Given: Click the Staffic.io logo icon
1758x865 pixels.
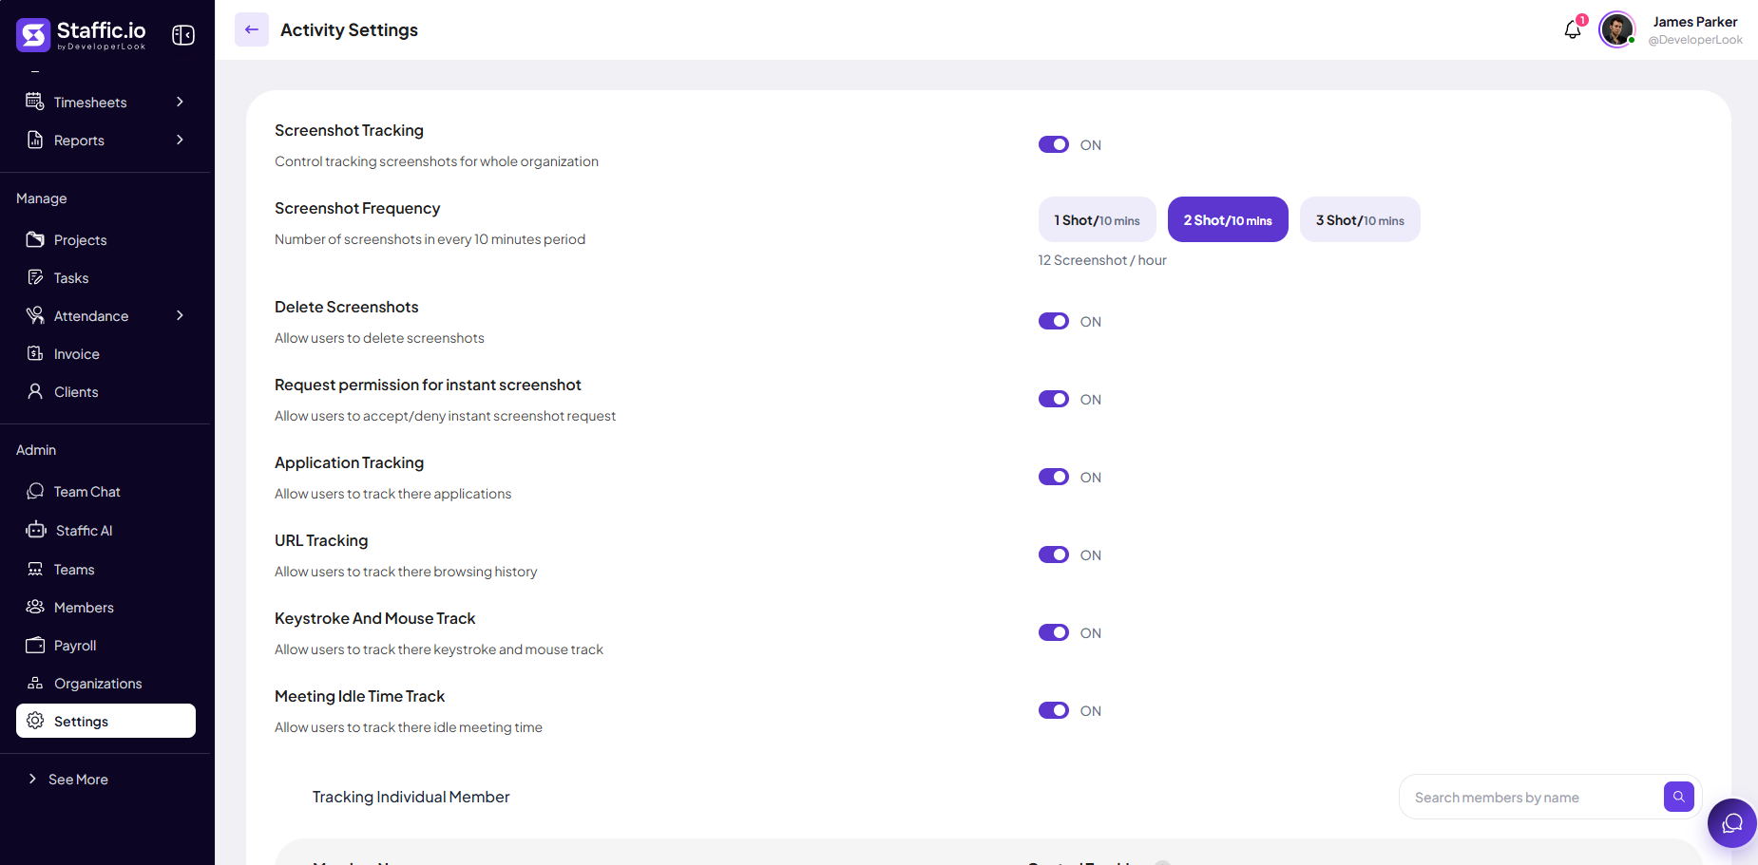Looking at the screenshot, I should (33, 35).
